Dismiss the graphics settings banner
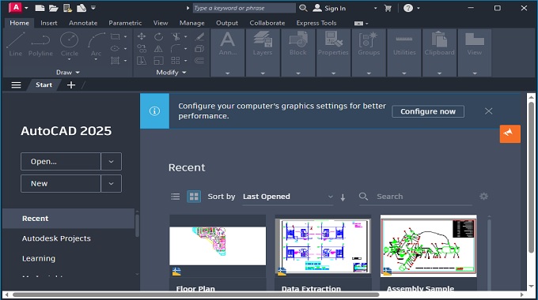538x300 pixels. tap(489, 111)
